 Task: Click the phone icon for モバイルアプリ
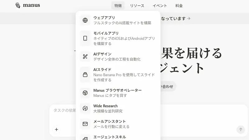pos(85,38)
